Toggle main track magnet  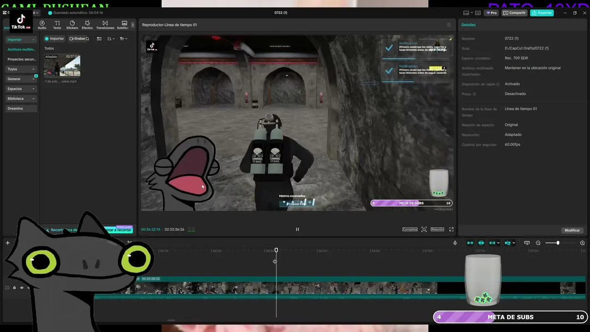pos(470,243)
